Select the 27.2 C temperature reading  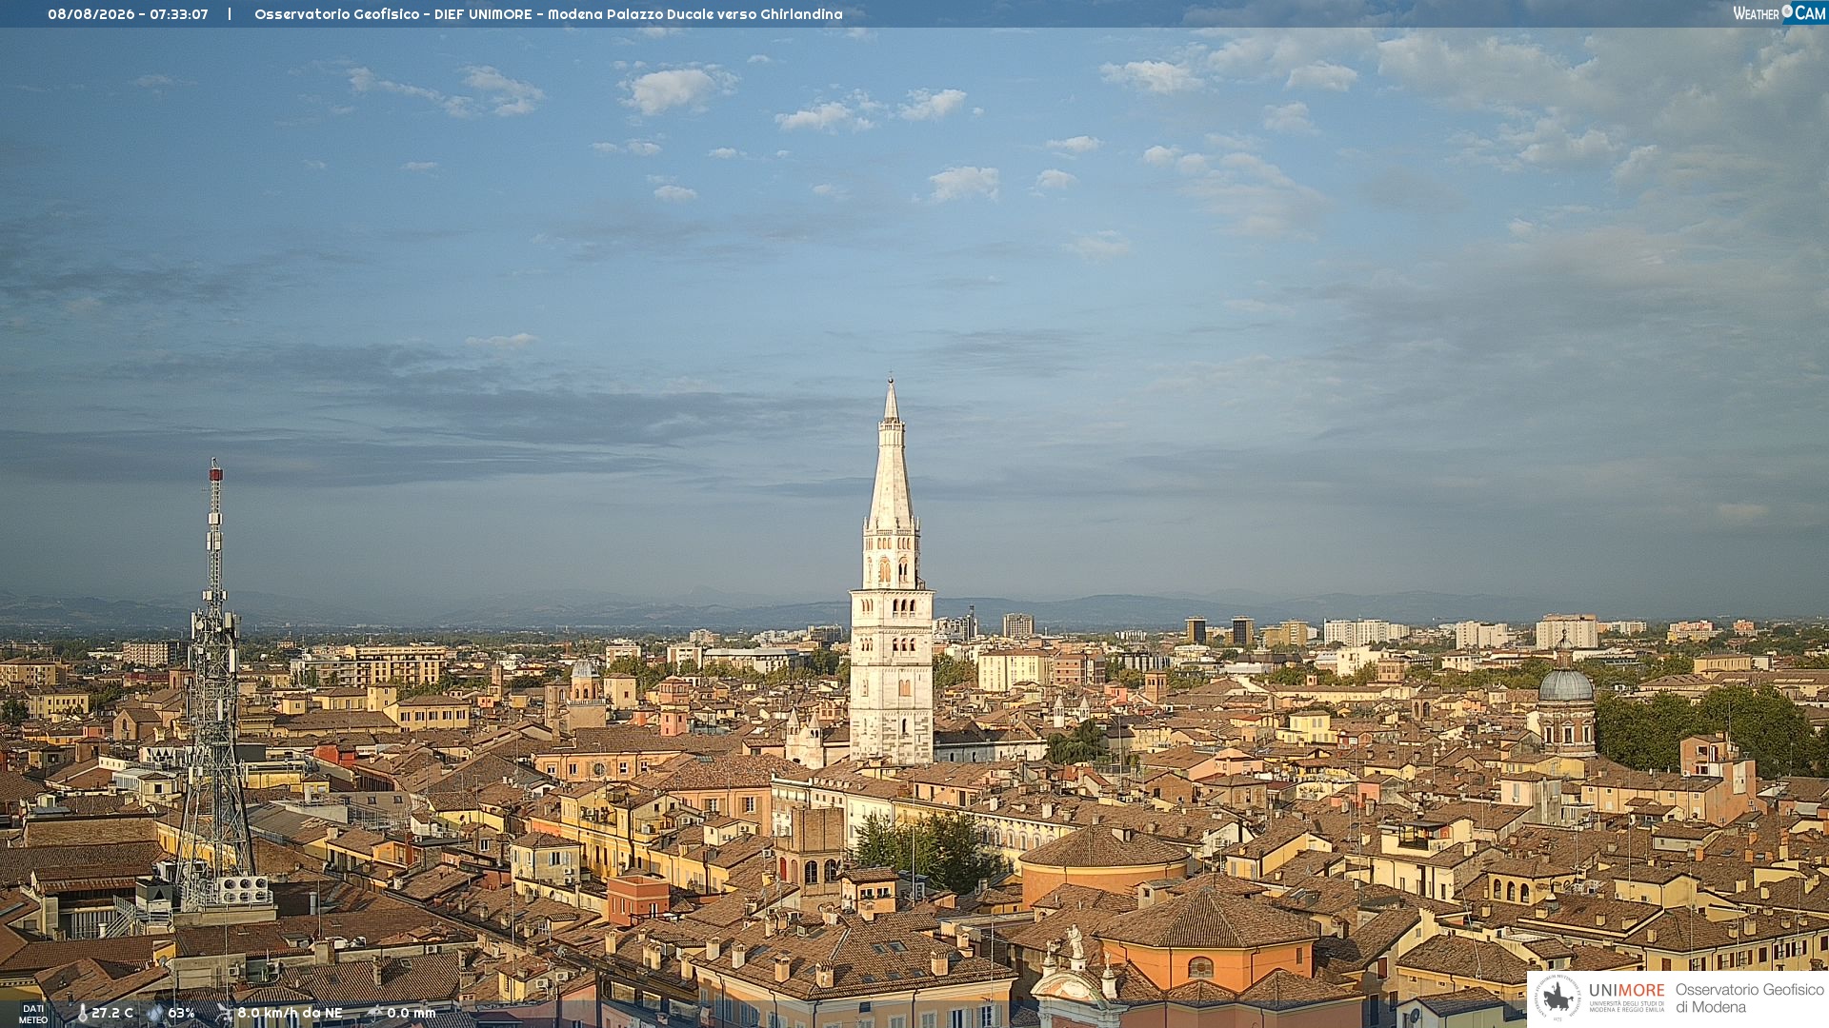(112, 1014)
